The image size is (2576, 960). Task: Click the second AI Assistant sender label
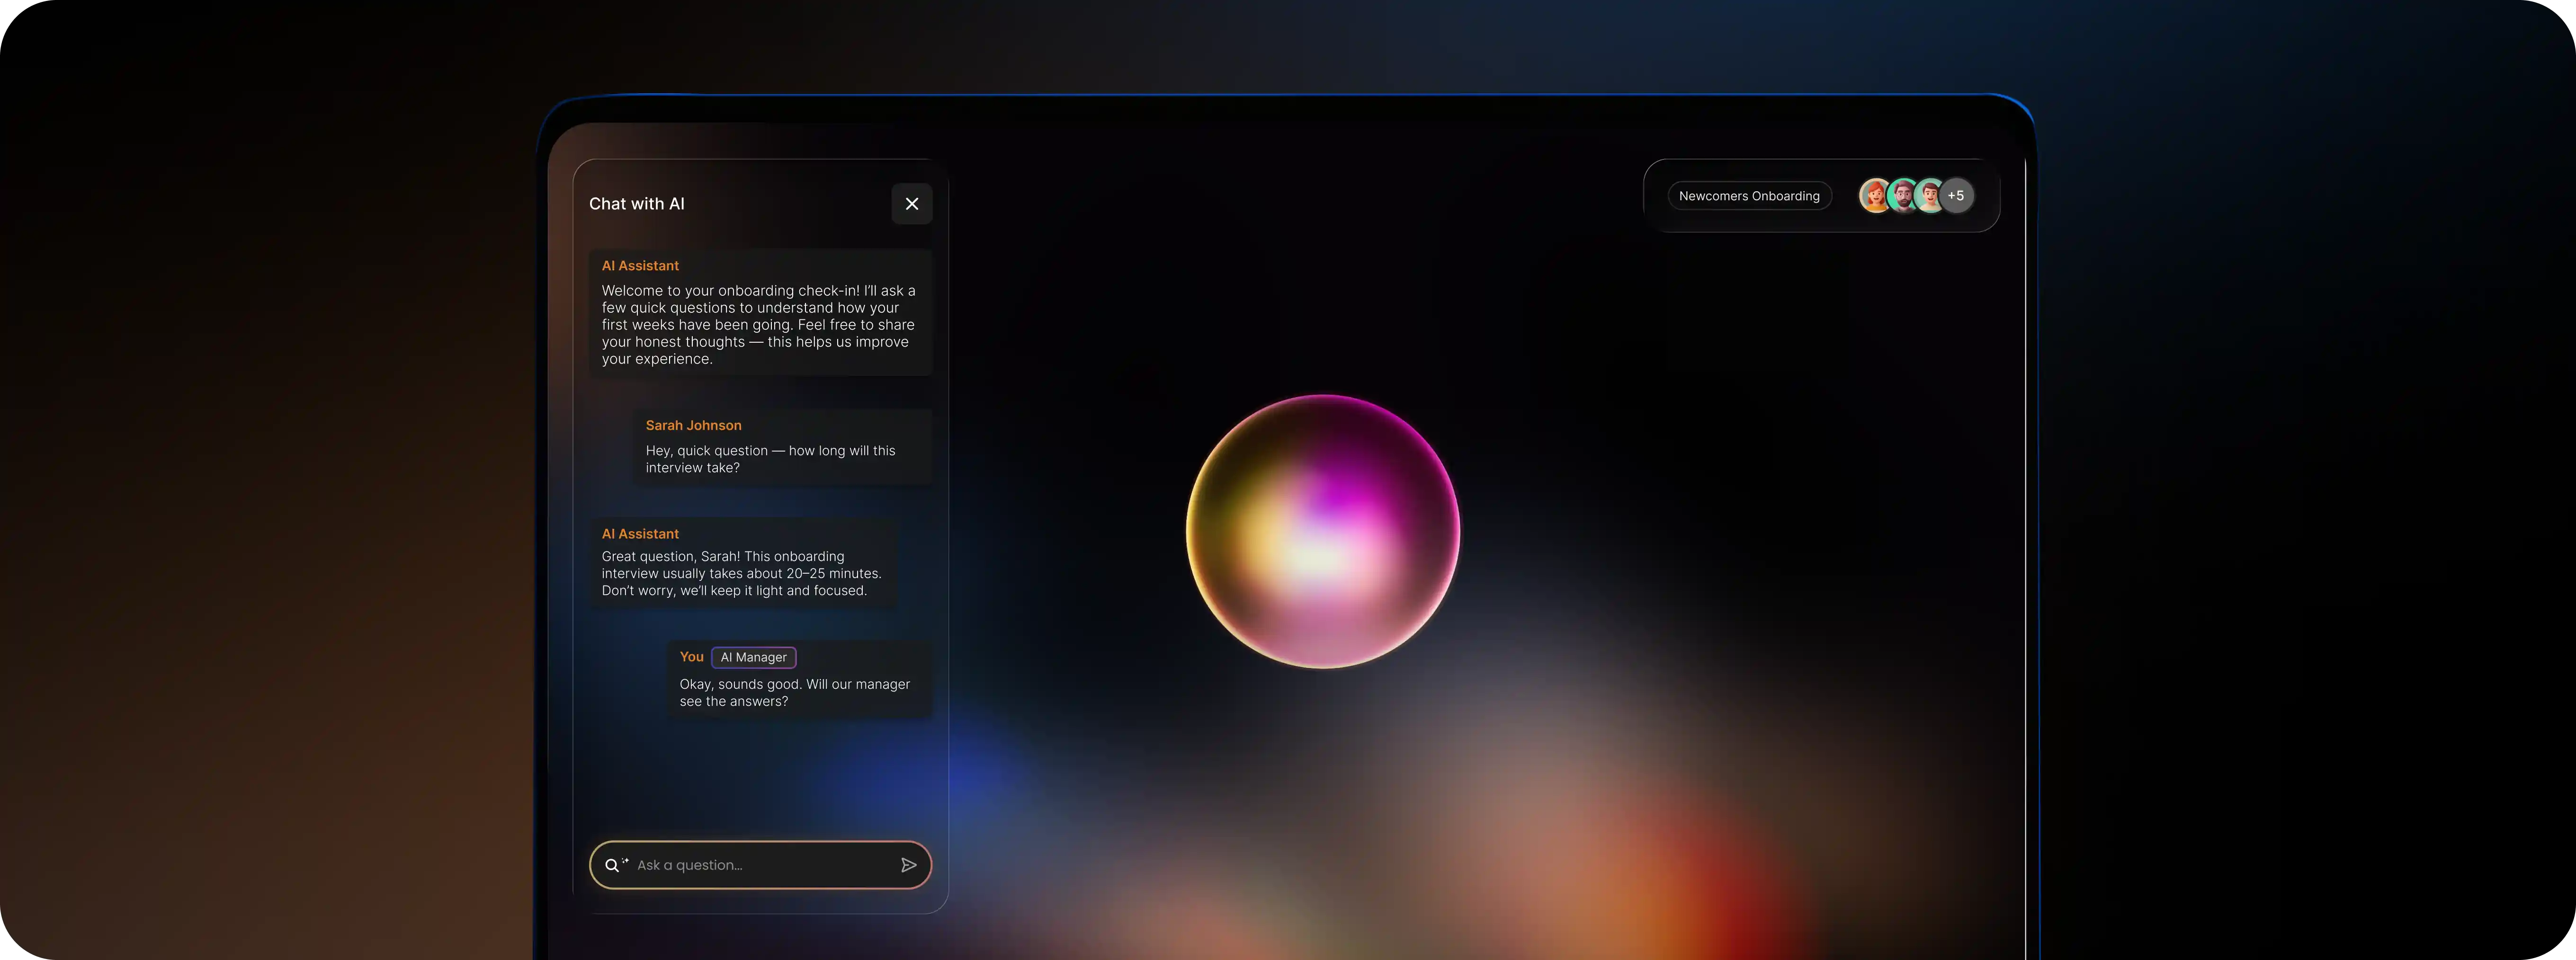click(640, 534)
